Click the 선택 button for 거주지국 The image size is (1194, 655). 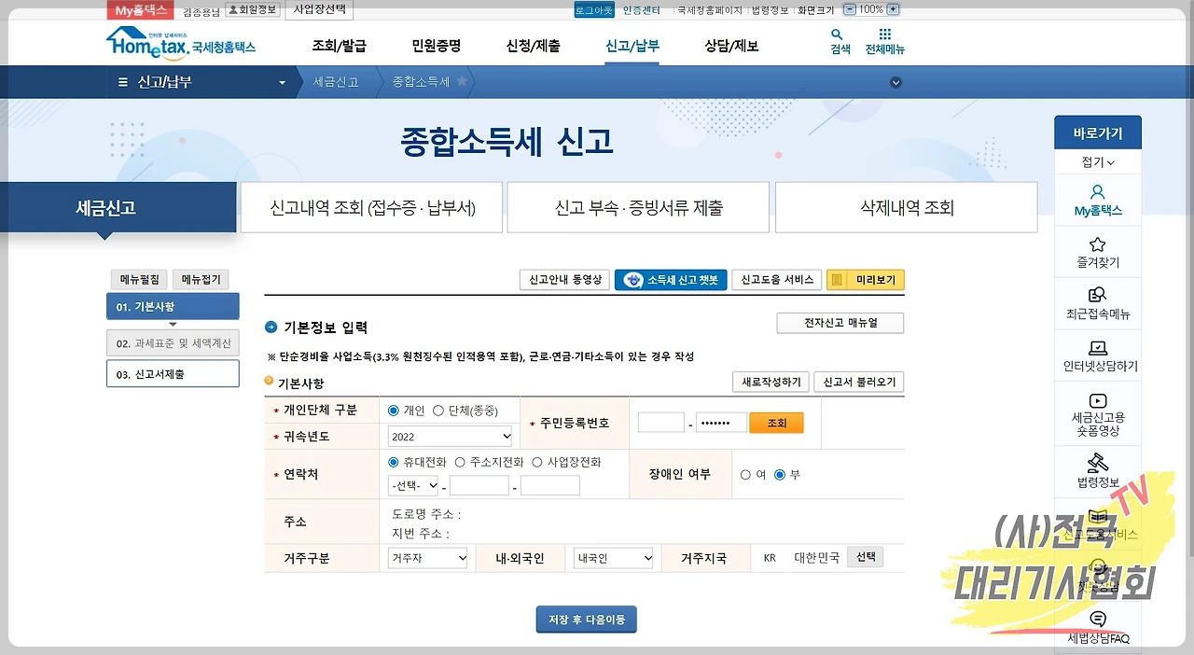tap(866, 557)
